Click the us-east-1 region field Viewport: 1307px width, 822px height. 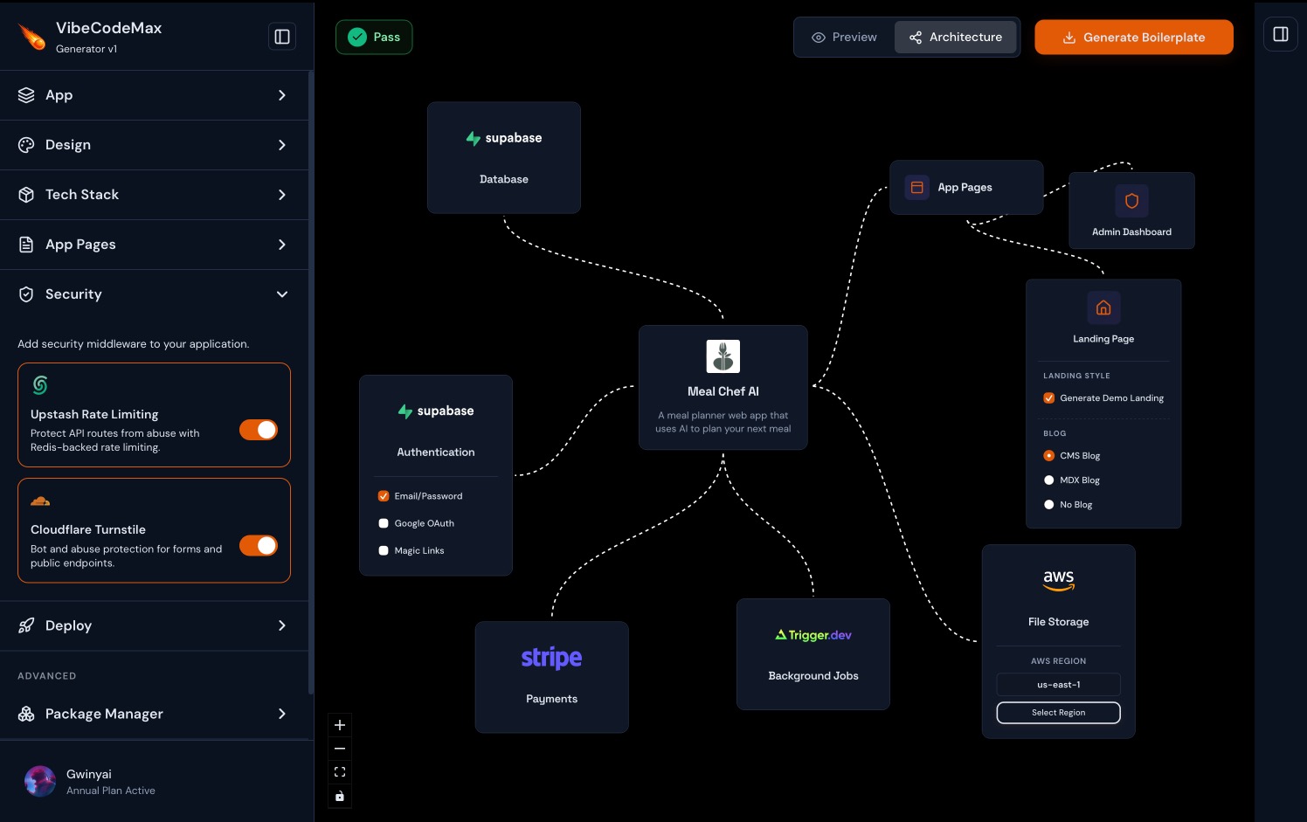1058,685
